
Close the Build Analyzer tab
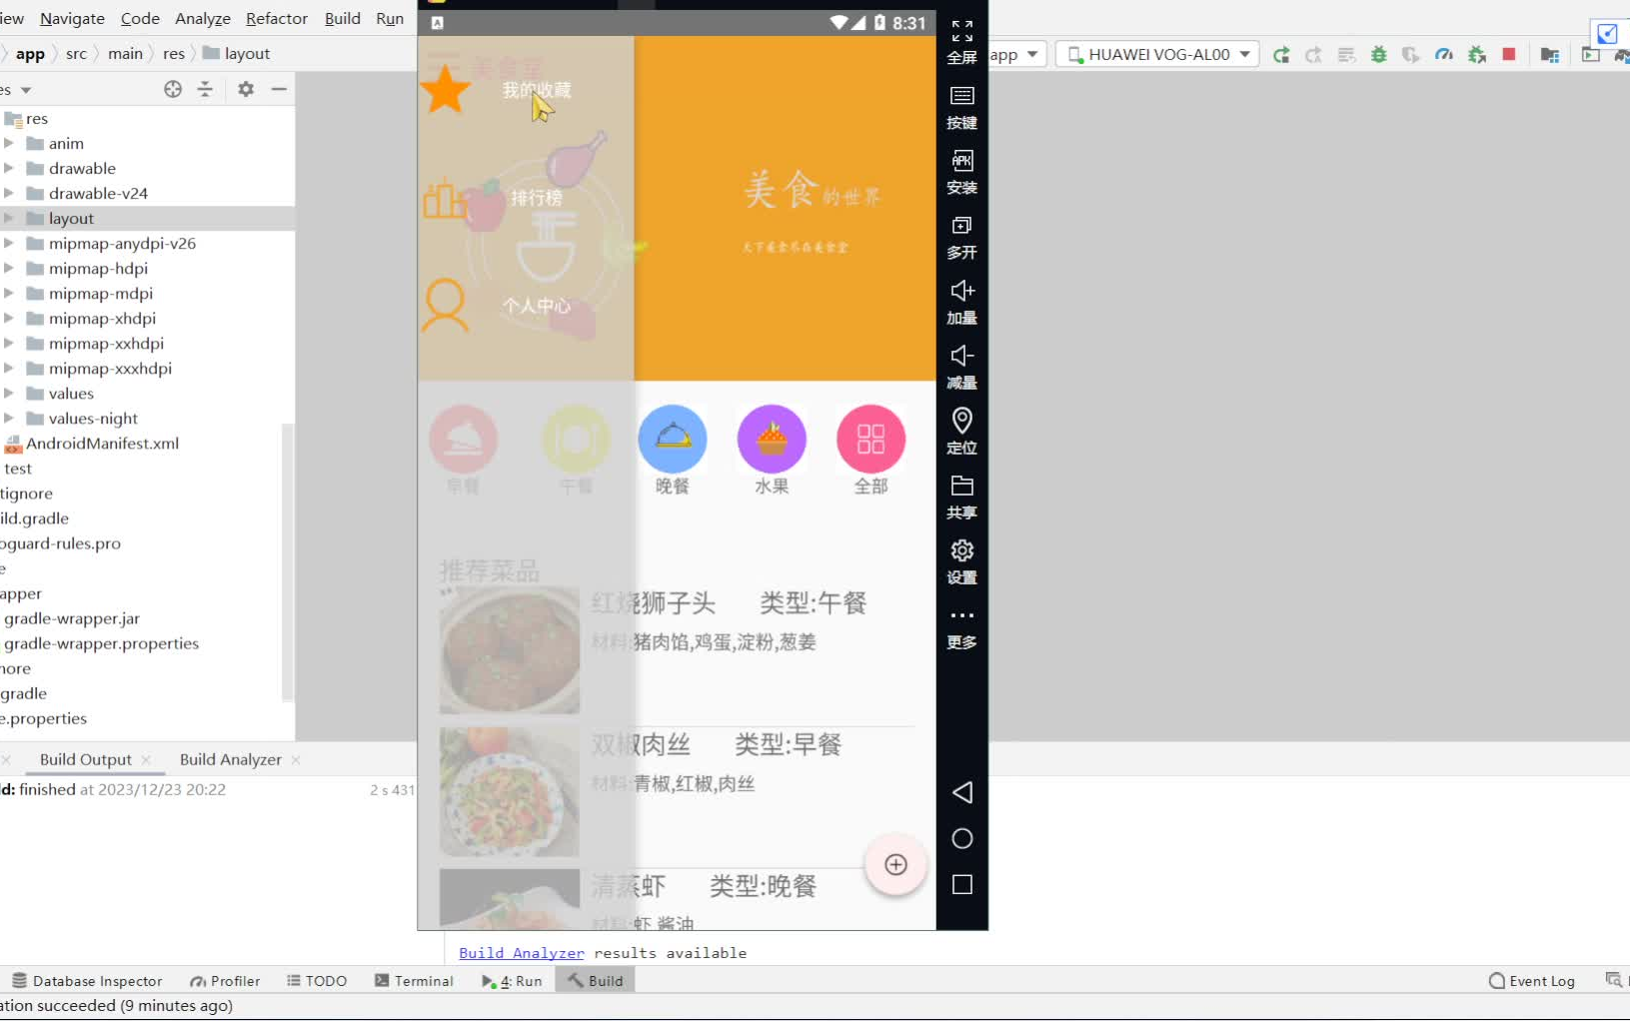(x=296, y=760)
